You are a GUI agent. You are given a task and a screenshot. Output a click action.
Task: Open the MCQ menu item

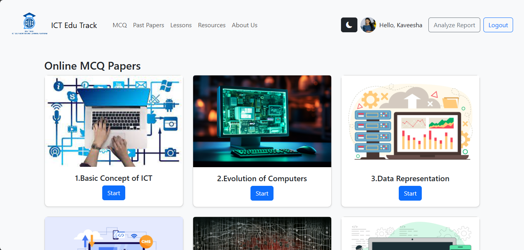[x=120, y=25]
